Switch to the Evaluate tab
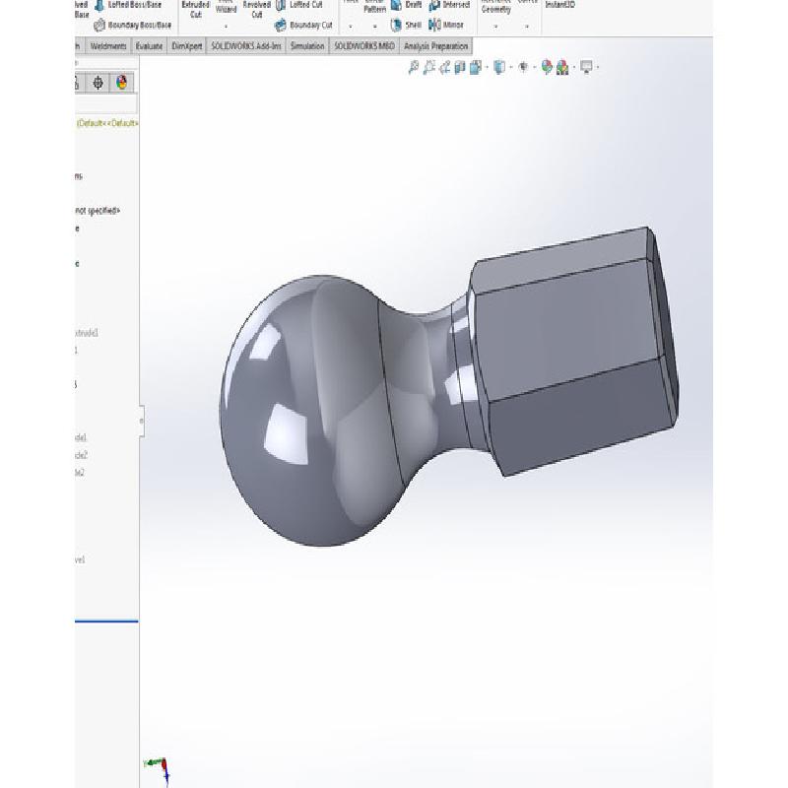The image size is (788, 788). point(149,45)
